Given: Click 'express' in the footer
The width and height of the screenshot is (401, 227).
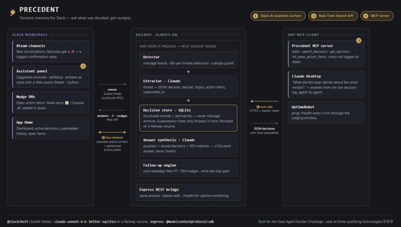Looking at the screenshot, I should (157, 222).
